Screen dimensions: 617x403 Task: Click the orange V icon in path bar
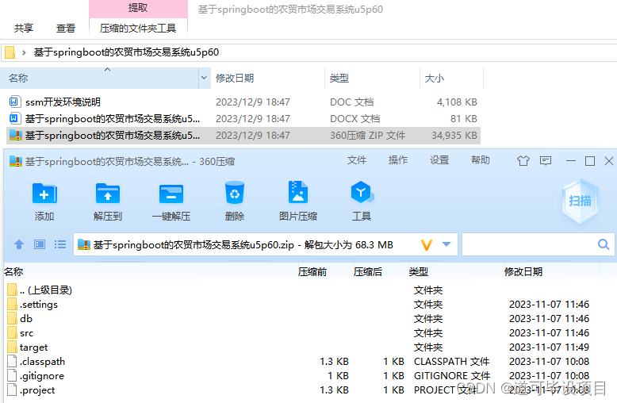pos(427,245)
